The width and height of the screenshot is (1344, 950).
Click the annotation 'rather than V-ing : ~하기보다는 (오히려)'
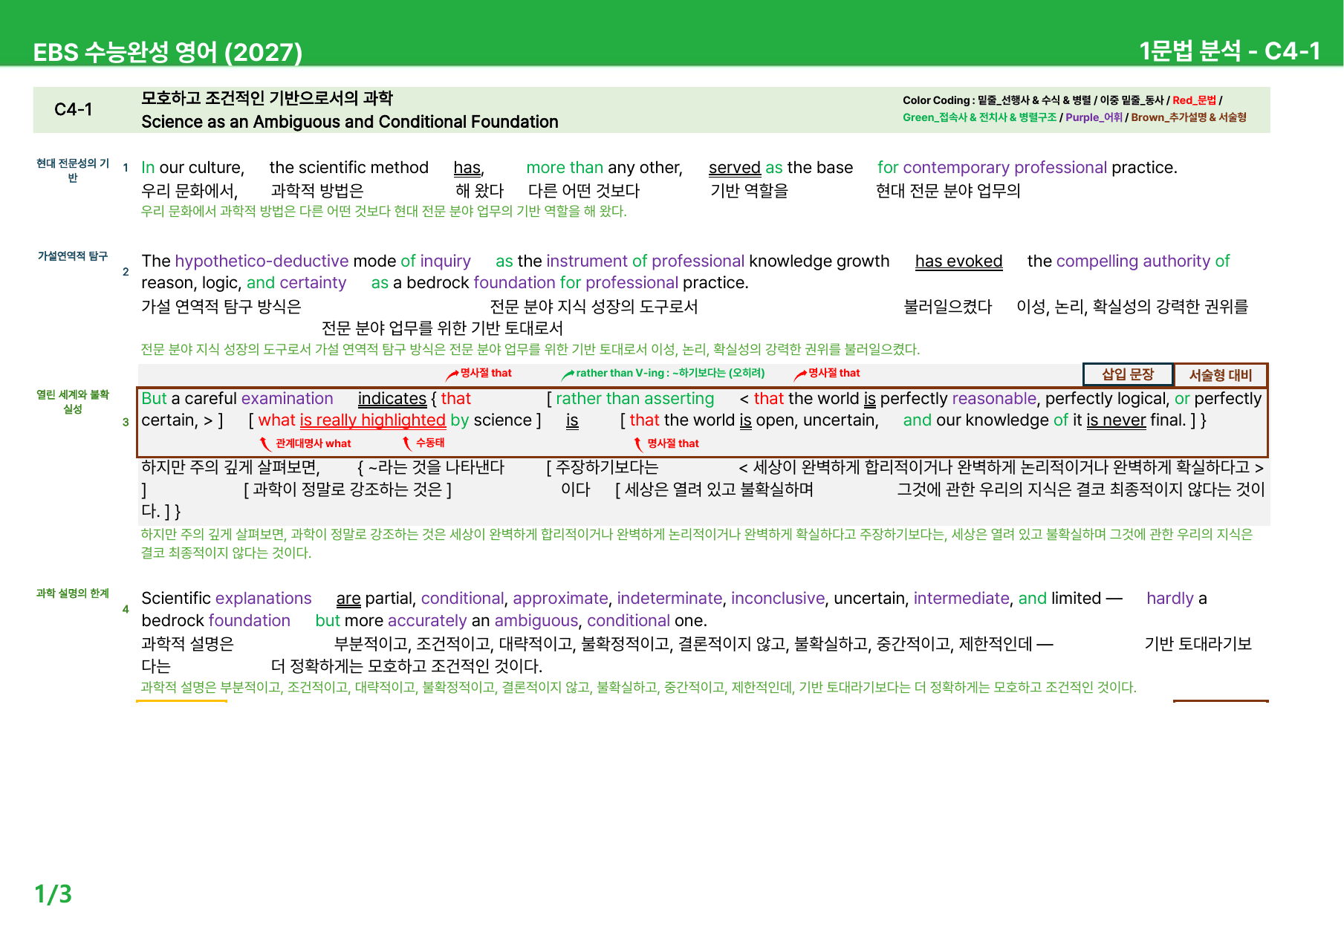670,373
